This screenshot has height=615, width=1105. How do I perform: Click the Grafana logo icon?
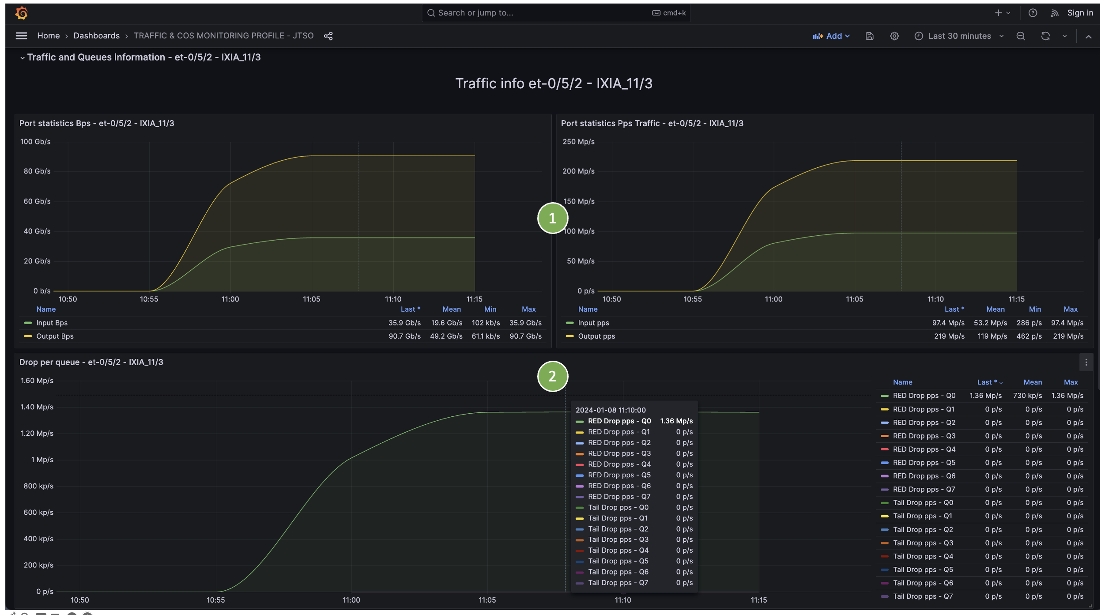[21, 13]
